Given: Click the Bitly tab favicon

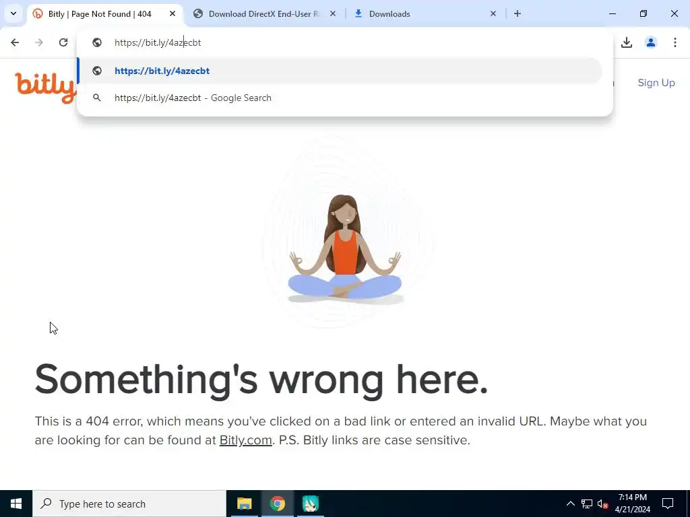Looking at the screenshot, I should [x=38, y=13].
